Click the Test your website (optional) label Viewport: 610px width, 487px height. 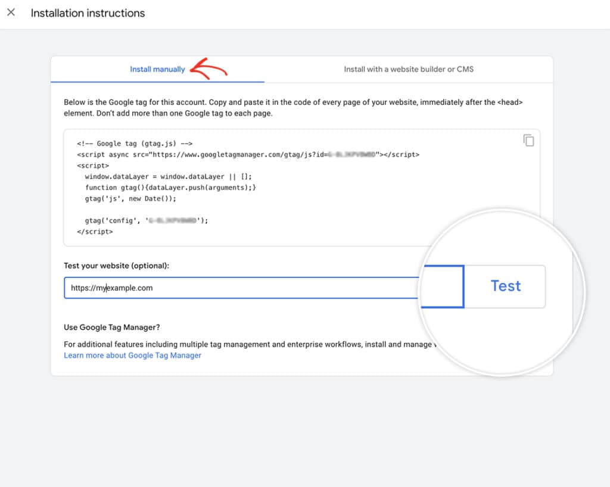[x=116, y=266]
